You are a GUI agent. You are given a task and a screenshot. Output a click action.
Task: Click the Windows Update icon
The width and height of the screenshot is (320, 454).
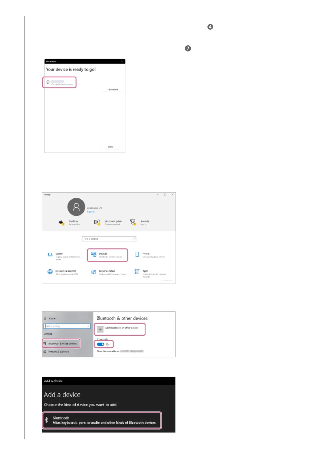click(x=97, y=222)
